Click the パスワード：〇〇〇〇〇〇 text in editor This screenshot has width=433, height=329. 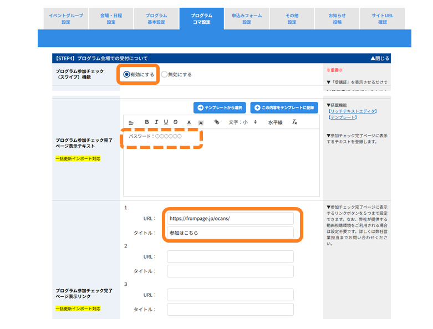point(155,136)
